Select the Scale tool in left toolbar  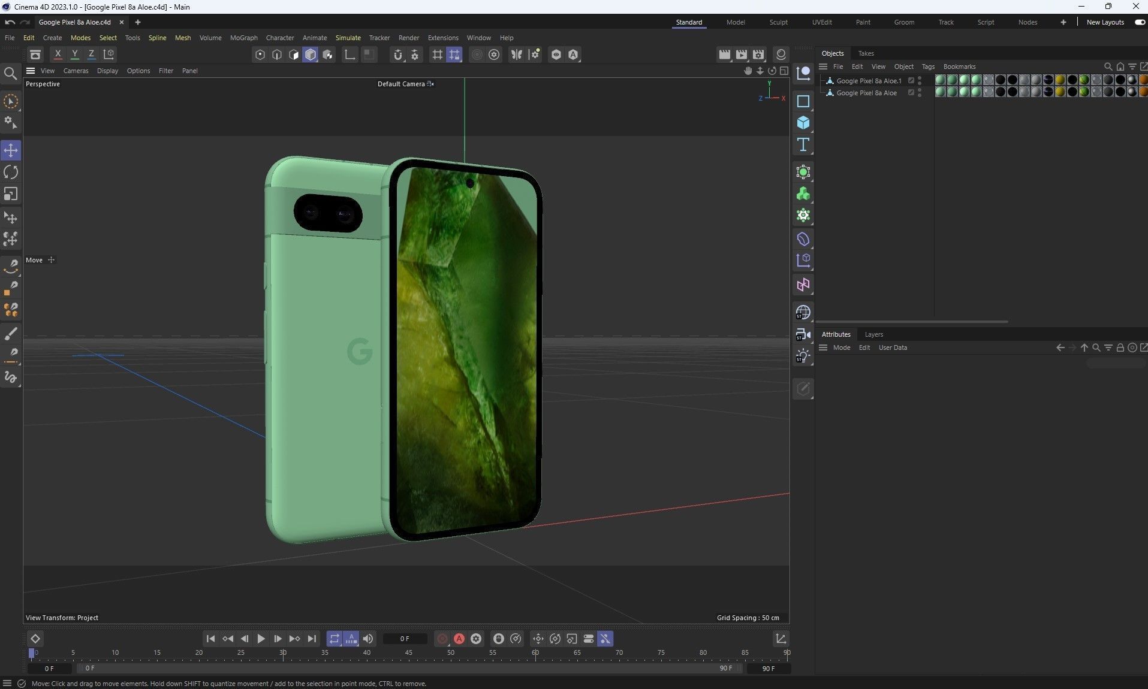pos(11,194)
